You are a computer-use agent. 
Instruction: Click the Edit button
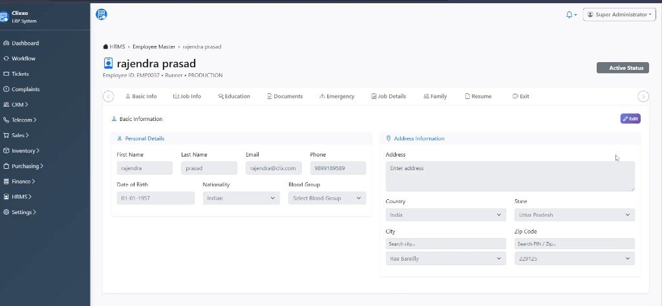tap(630, 119)
